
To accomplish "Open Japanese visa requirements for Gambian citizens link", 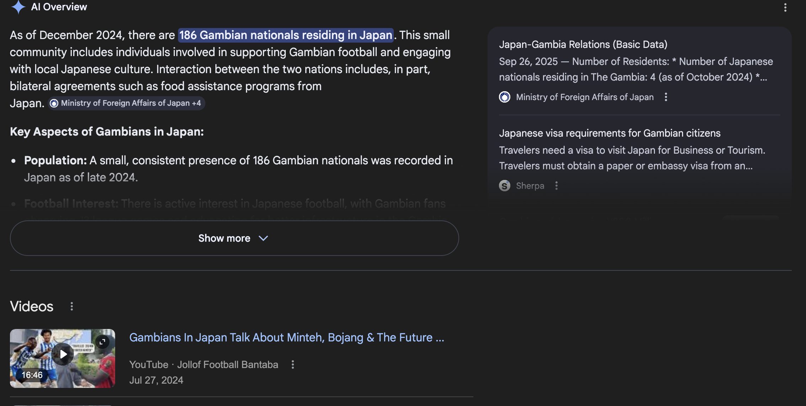I will [609, 133].
